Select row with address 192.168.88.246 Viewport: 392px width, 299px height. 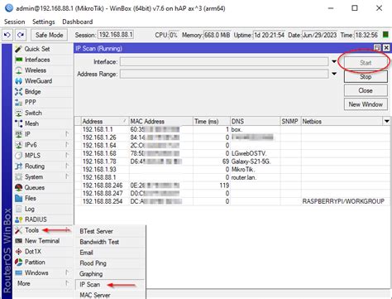coord(232,186)
